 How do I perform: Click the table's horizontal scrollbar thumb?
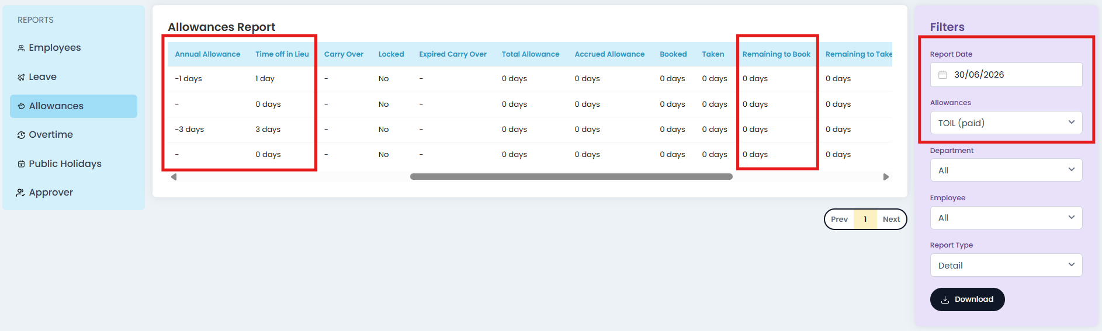tap(571, 177)
